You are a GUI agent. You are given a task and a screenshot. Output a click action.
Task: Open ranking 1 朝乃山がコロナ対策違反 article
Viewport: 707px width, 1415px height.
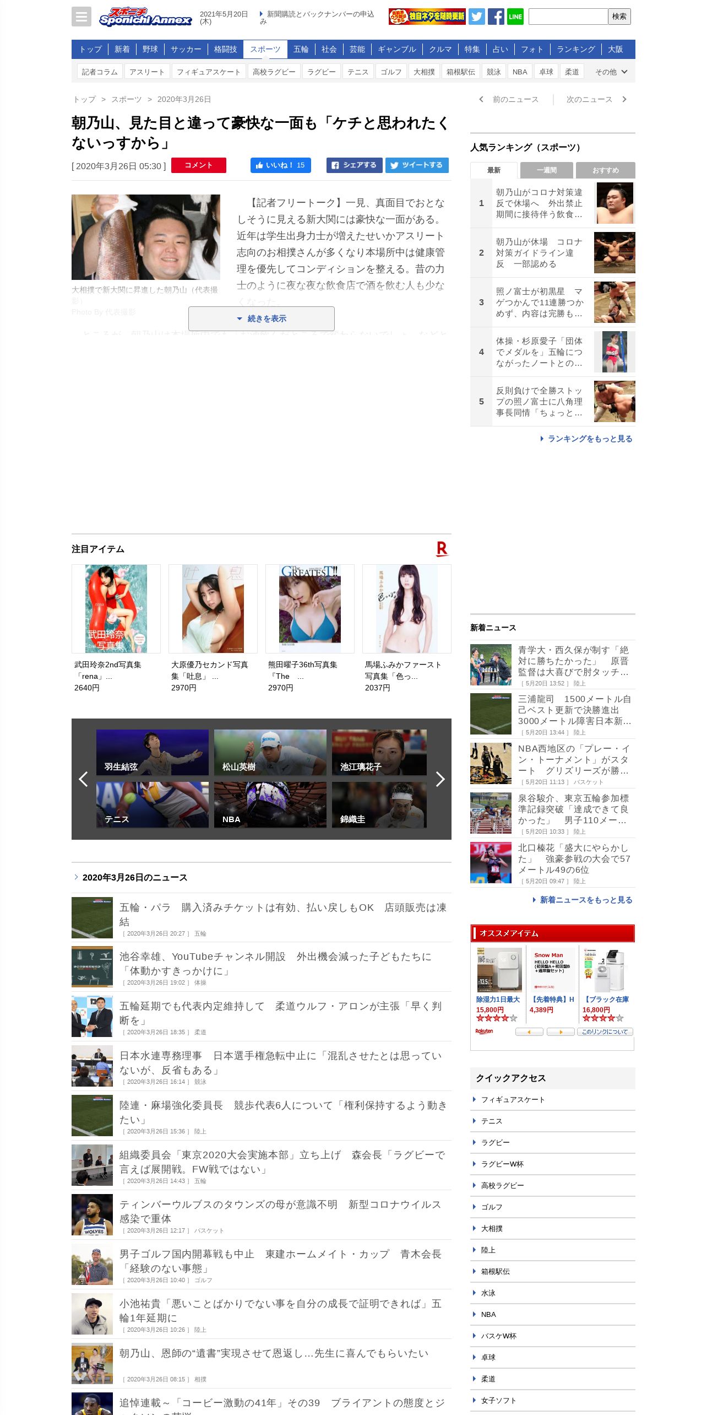click(553, 203)
